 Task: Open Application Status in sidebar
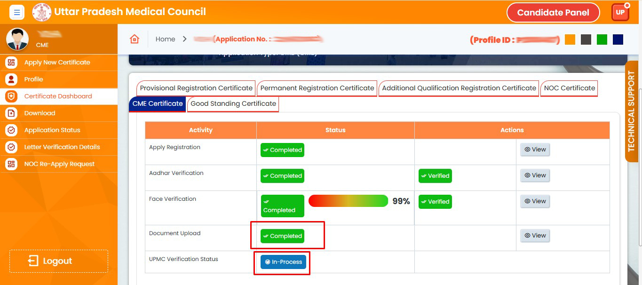[x=52, y=130]
